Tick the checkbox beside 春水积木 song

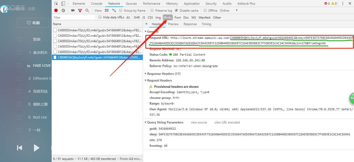tap(19, 53)
